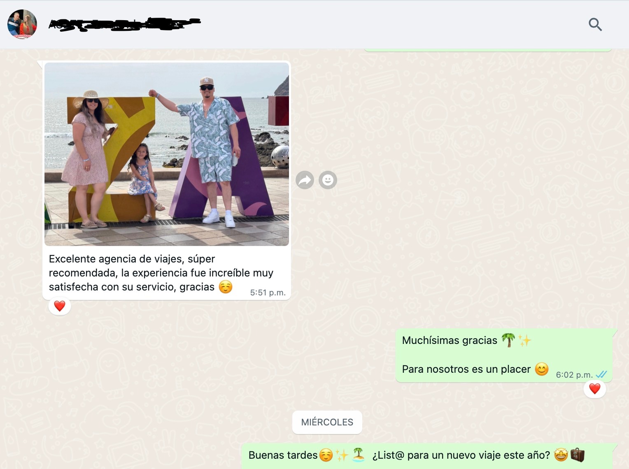The width and height of the screenshot is (629, 469).
Task: Open heart reaction under the 6:02 p.m. message
Action: 594,389
